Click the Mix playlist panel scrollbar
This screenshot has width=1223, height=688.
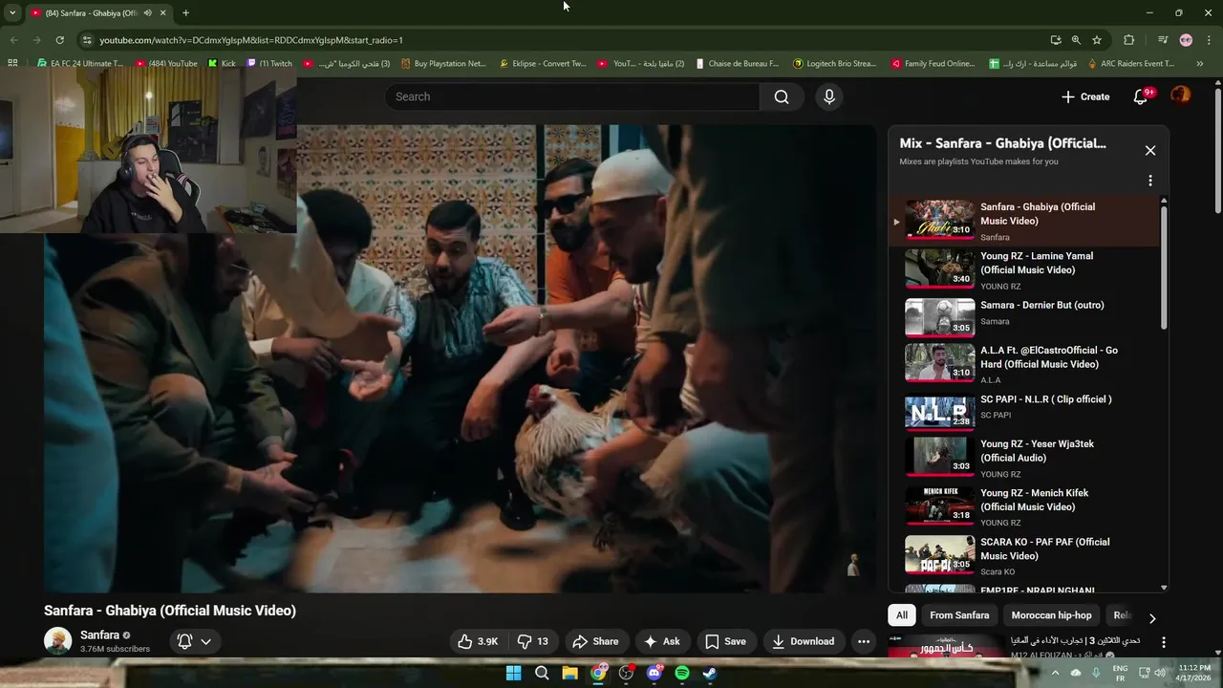click(1164, 268)
